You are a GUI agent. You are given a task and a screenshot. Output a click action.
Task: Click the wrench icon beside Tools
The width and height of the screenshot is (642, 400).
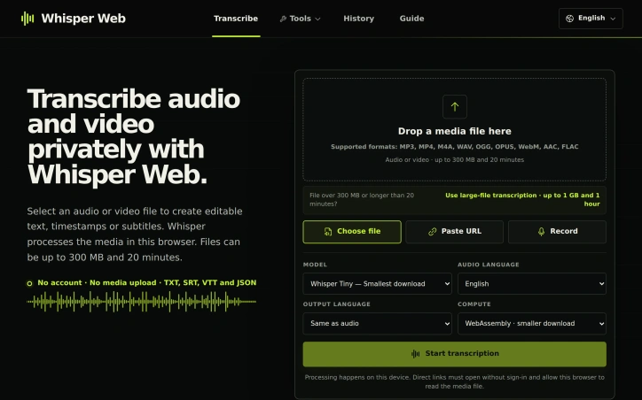point(283,19)
